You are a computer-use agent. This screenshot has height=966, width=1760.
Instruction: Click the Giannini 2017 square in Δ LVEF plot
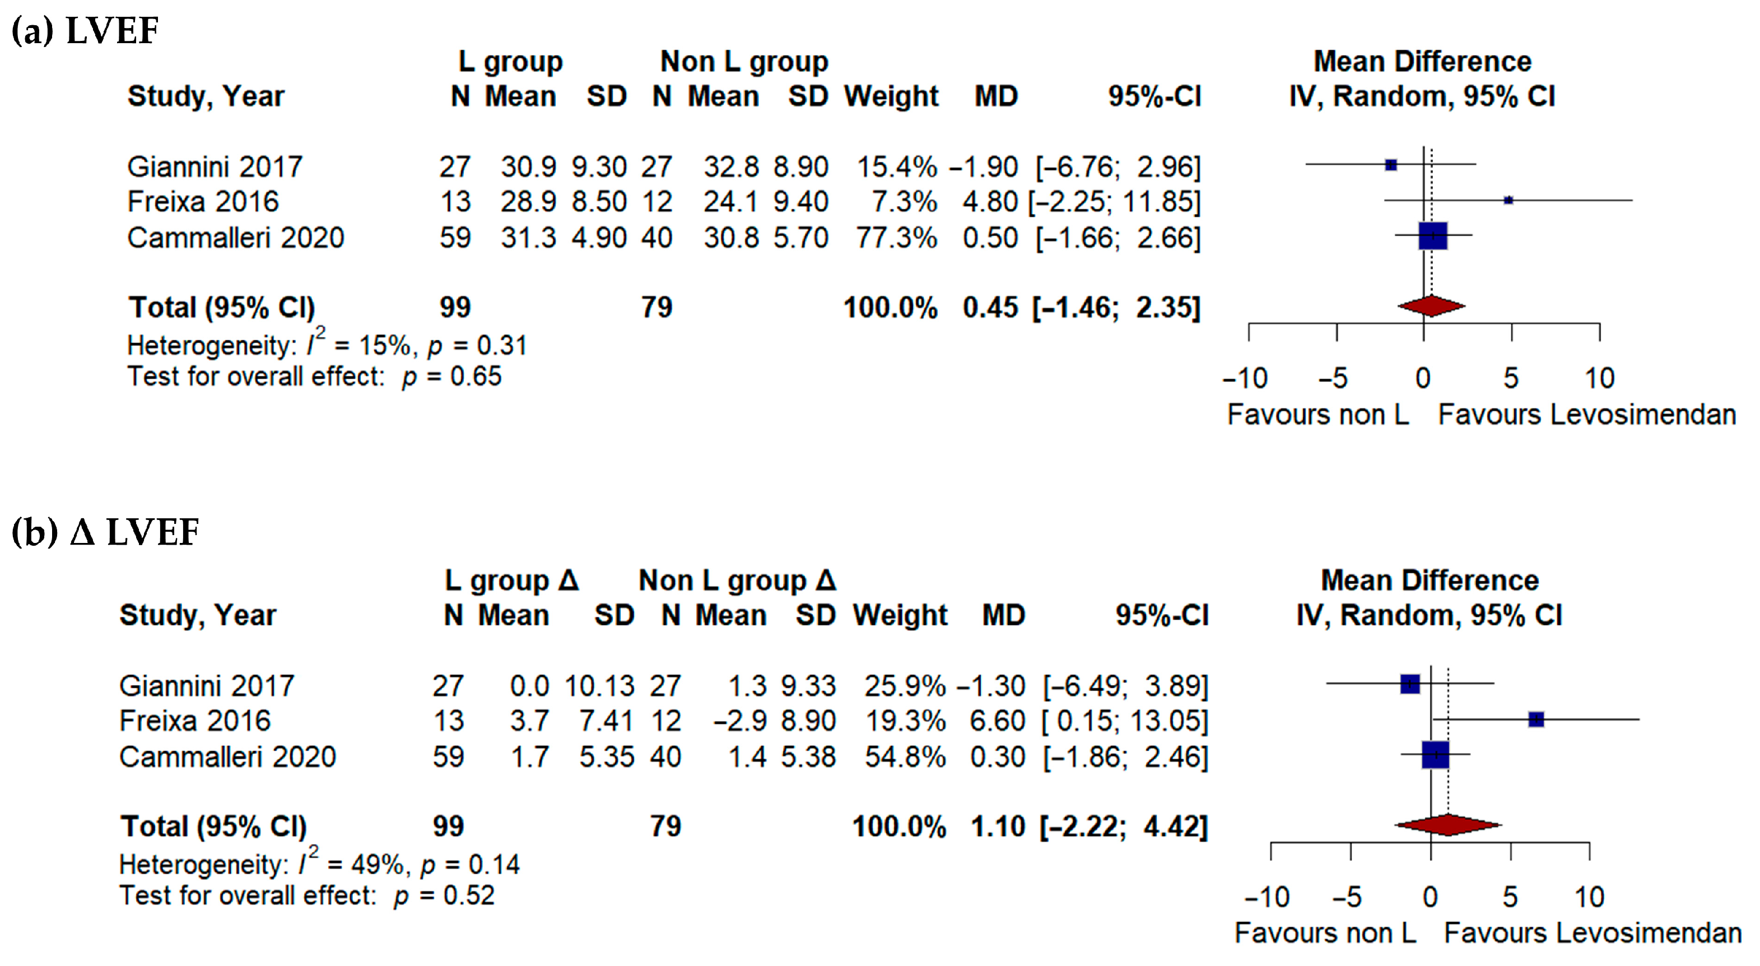coord(1409,684)
